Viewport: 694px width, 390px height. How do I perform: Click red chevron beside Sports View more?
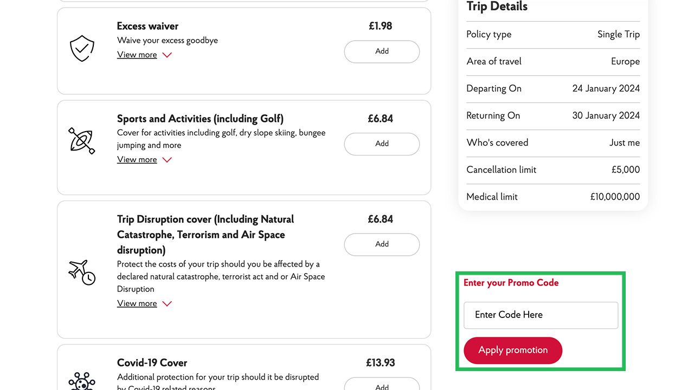pyautogui.click(x=167, y=160)
